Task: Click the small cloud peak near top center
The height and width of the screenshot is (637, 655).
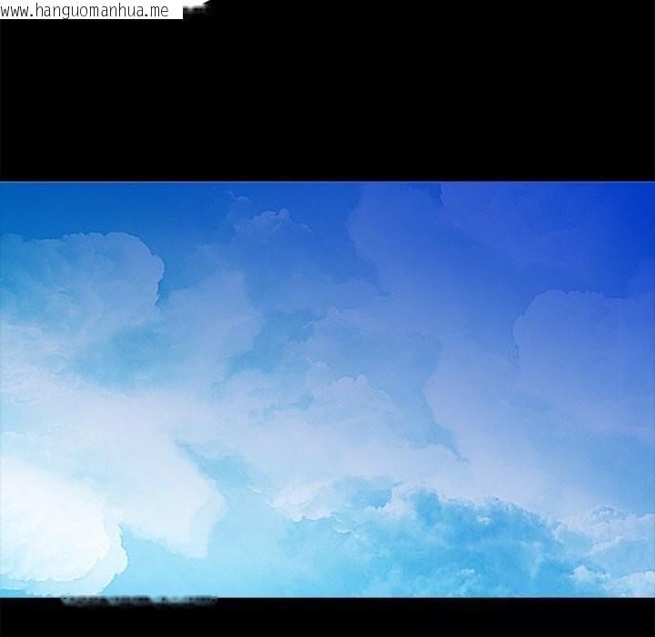Action: pyautogui.click(x=273, y=218)
